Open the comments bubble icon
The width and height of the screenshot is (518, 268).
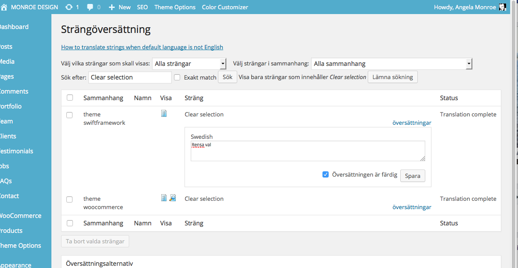(90, 7)
